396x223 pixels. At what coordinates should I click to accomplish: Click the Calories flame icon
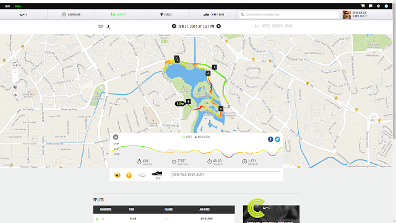coord(139,162)
